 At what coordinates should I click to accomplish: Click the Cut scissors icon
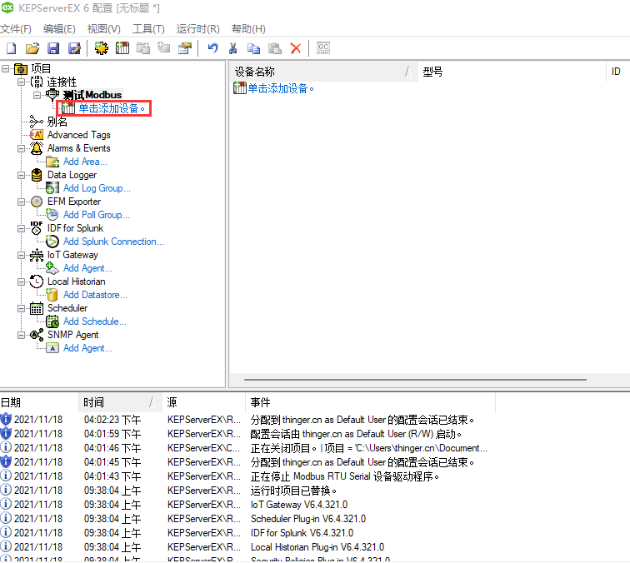point(233,48)
